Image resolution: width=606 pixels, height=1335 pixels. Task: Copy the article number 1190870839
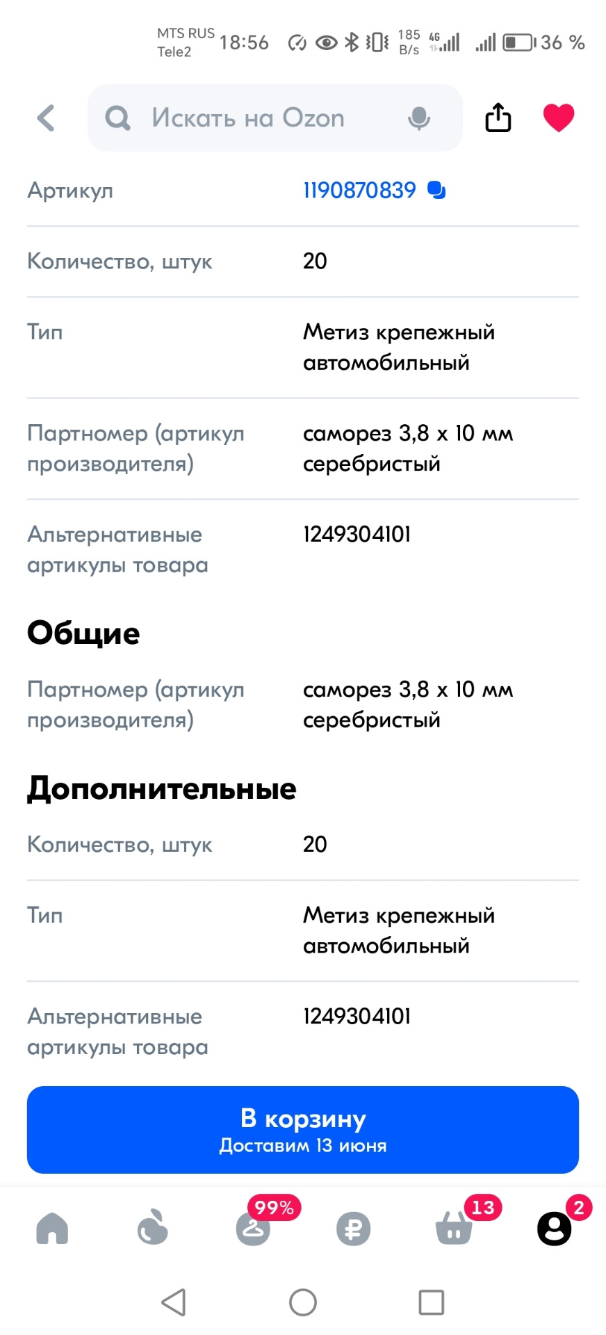(x=436, y=190)
